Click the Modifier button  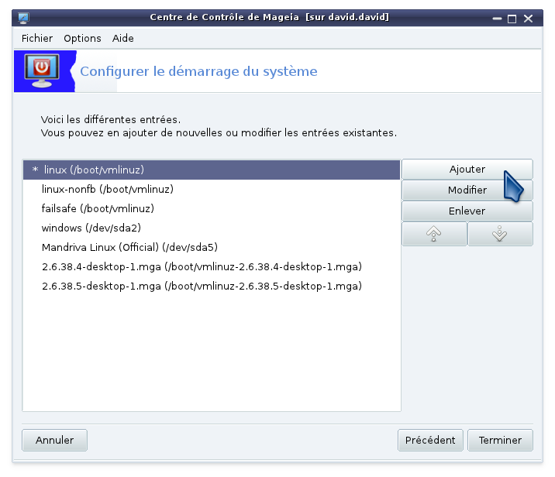coord(467,190)
